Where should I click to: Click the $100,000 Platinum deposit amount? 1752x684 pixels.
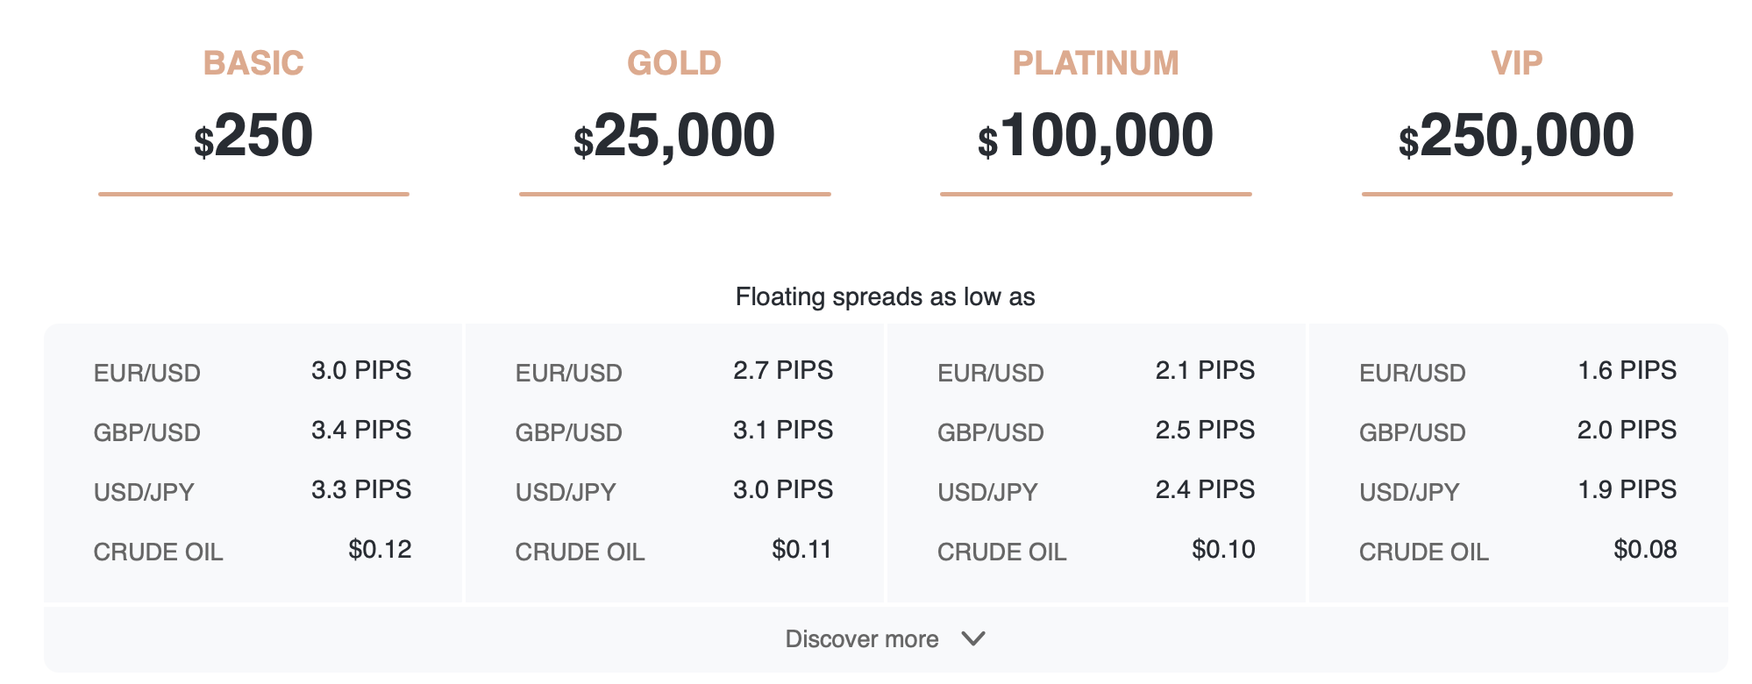(x=1095, y=136)
